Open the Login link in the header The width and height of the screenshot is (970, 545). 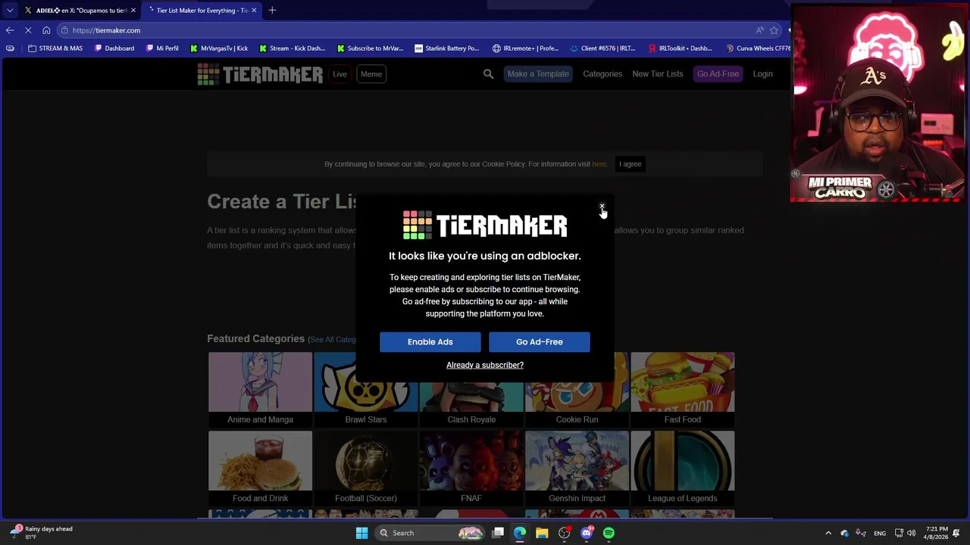point(762,73)
